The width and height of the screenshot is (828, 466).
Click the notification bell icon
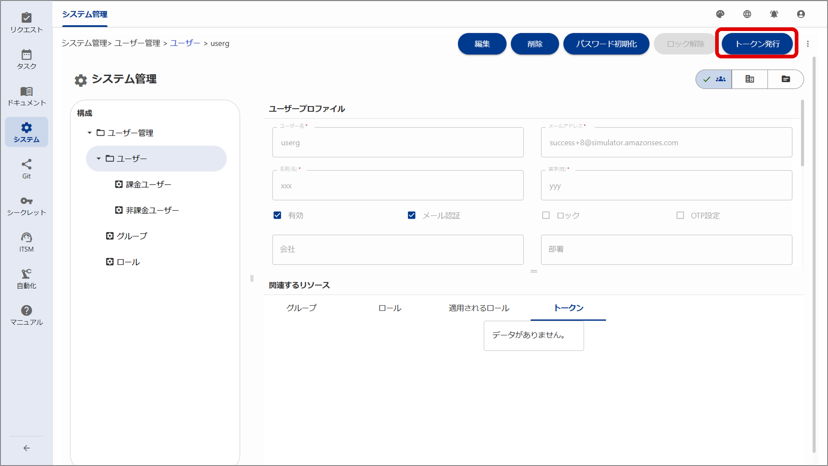(x=774, y=14)
